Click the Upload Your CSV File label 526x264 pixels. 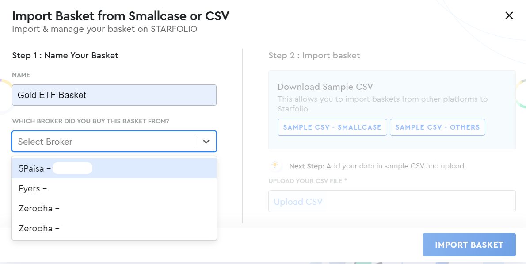click(x=307, y=181)
